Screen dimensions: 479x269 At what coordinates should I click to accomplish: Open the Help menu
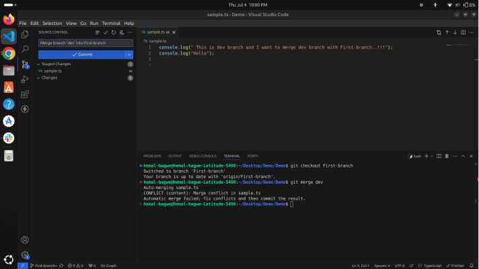pos(129,24)
